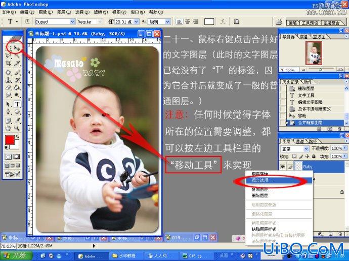349x261 pixels.
Task: Toggle lock all padlock in Layers panel
Action: (x=314, y=156)
